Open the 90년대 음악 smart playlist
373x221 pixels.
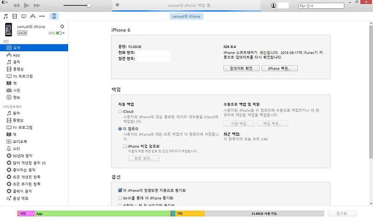(34, 156)
